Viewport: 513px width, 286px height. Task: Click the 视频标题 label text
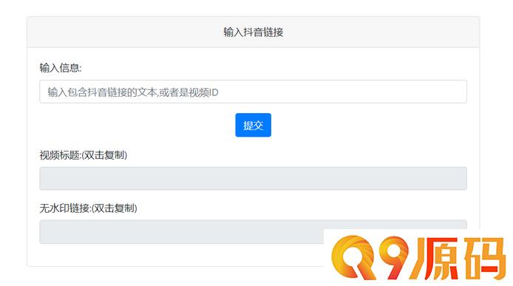60,154
